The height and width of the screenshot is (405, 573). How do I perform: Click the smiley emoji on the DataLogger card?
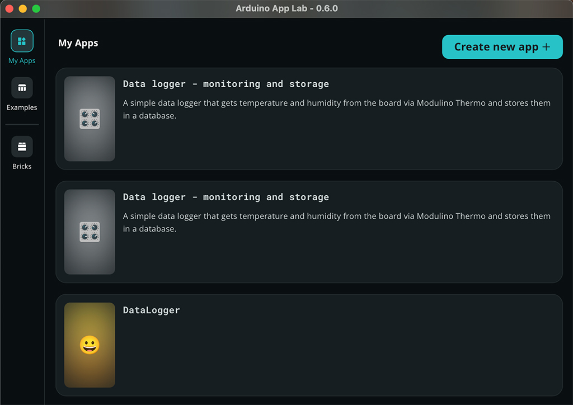(90, 345)
